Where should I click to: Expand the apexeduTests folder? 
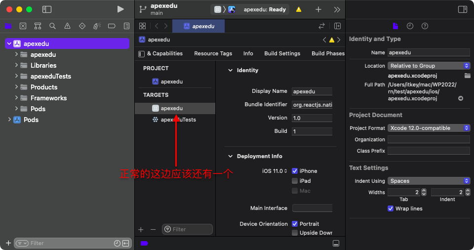click(x=16, y=76)
